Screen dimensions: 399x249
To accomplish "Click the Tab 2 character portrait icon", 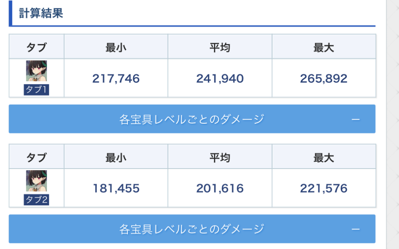I will point(36,181).
